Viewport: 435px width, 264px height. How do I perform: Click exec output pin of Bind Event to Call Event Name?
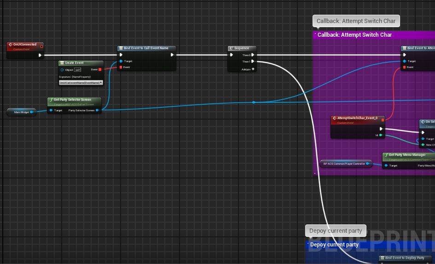point(172,55)
